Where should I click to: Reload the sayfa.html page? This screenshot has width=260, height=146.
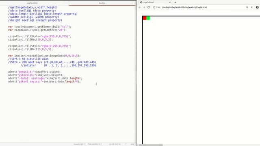[149, 7]
